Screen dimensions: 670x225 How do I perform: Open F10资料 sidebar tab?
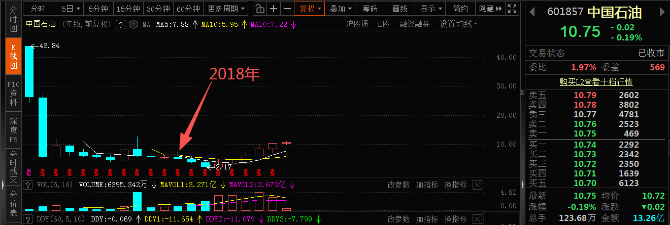coord(14,94)
